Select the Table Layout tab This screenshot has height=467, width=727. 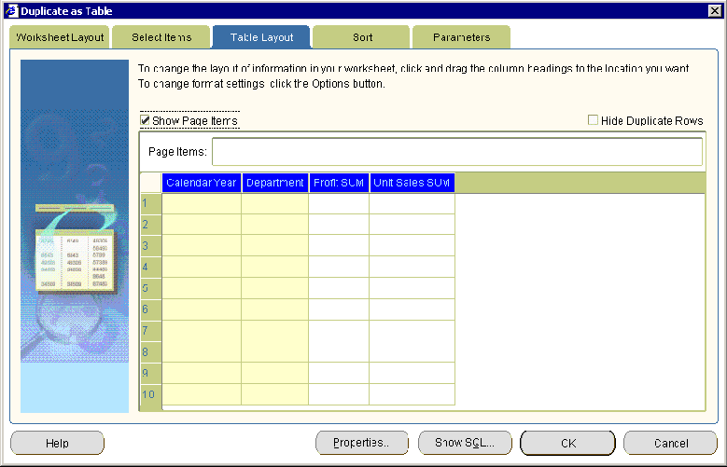point(261,37)
